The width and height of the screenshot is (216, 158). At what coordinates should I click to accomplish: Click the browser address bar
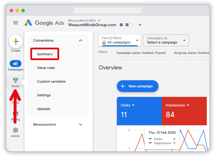[x=108, y=10]
